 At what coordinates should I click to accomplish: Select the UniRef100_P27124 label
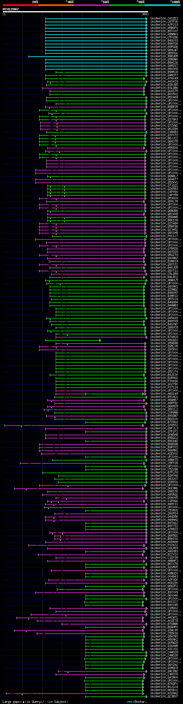click(164, 388)
